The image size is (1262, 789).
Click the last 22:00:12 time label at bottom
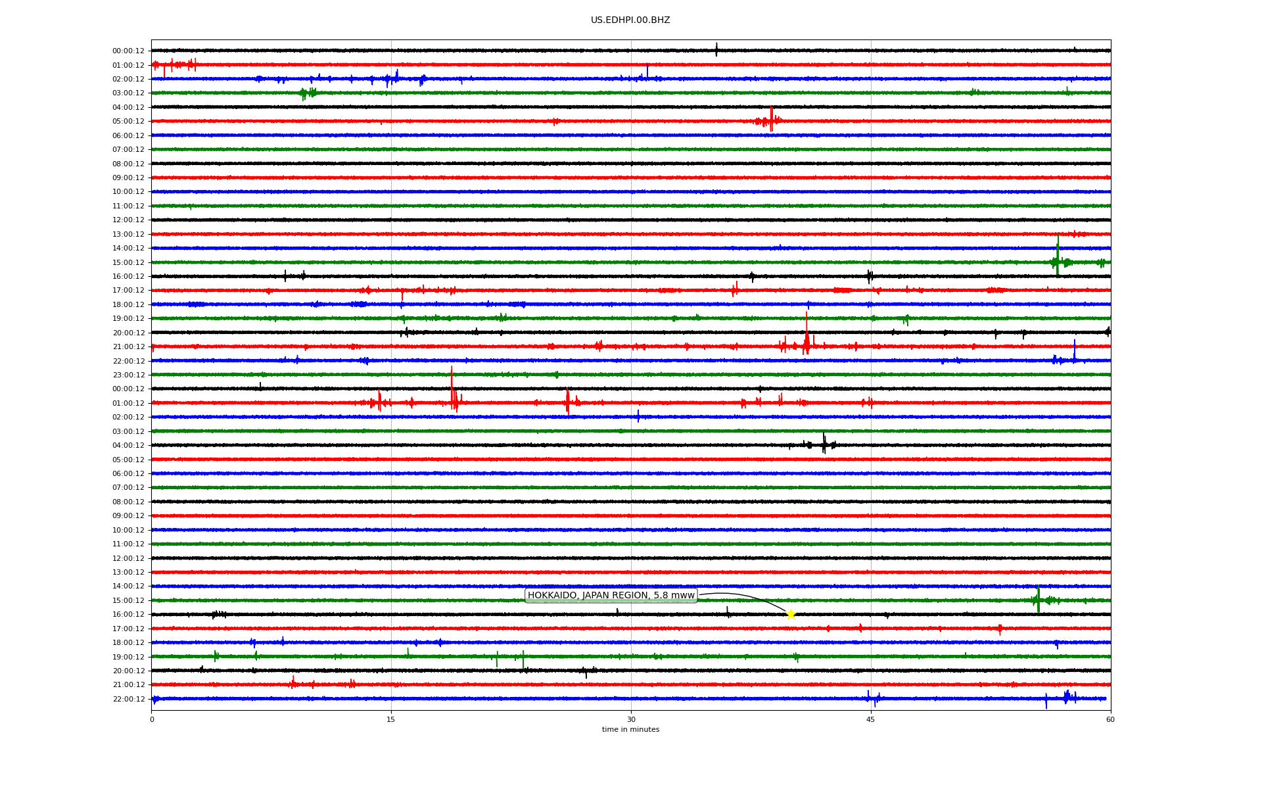128,700
